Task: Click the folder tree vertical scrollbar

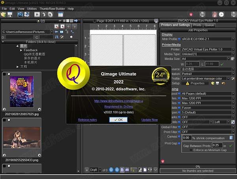Action: pyautogui.click(x=76, y=57)
